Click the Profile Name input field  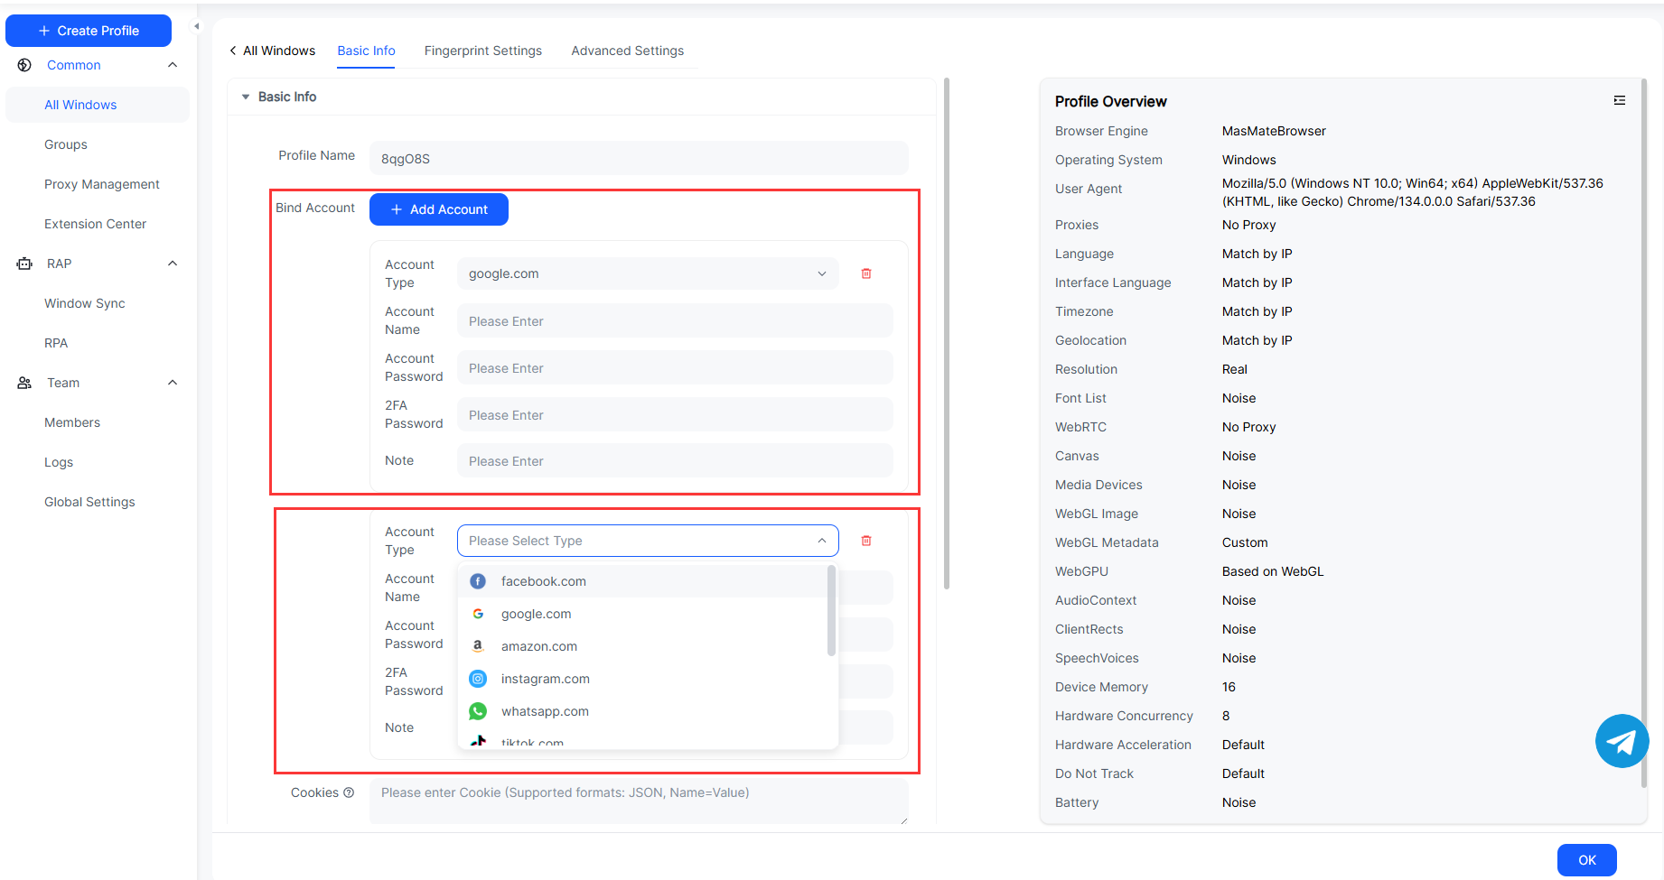[638, 159]
